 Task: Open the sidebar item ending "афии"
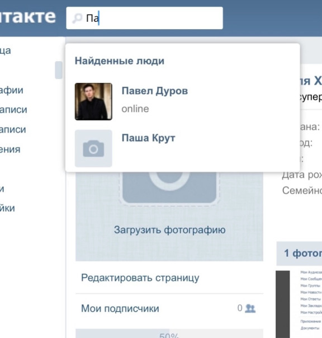click(x=12, y=90)
